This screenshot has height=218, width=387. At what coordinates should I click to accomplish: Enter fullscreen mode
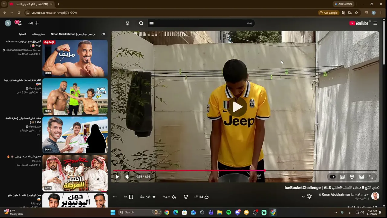pyautogui.click(x=371, y=177)
